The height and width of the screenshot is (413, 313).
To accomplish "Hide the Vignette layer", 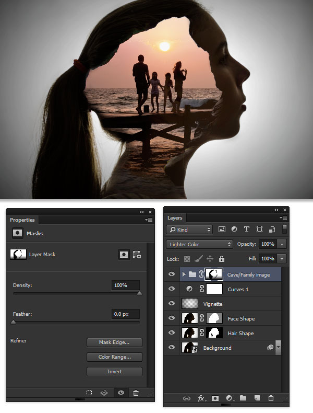I will coord(172,303).
